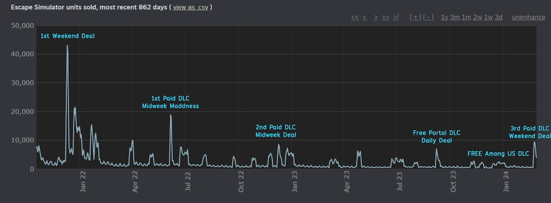Click the 'Jan 24' x-axis label
551x203 pixels.
(x=506, y=182)
